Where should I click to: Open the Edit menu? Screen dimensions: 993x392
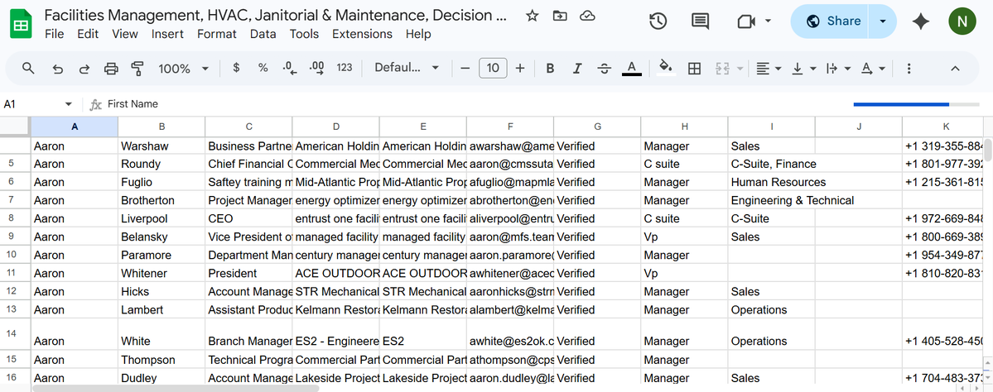[x=88, y=34]
